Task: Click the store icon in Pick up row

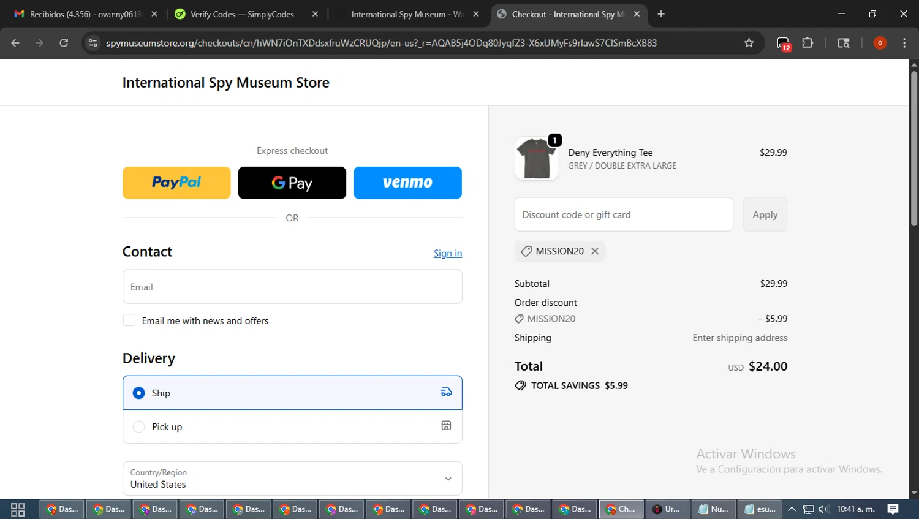Action: point(446,426)
